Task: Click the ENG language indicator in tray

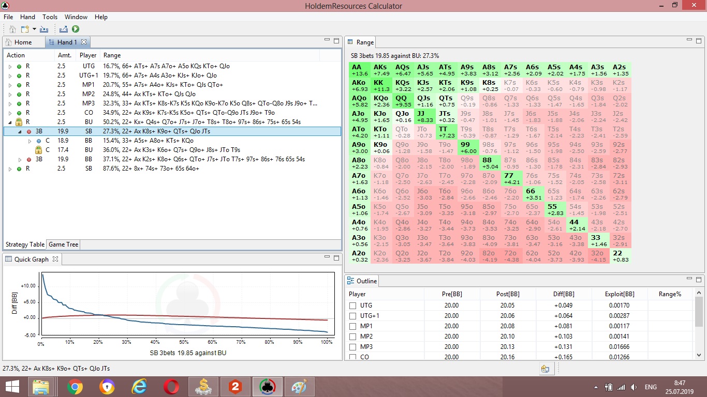Action: point(651,387)
